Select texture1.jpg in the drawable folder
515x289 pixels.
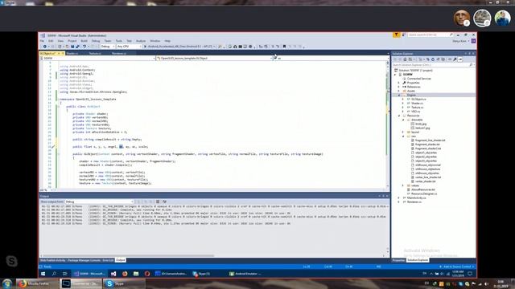(x=422, y=128)
